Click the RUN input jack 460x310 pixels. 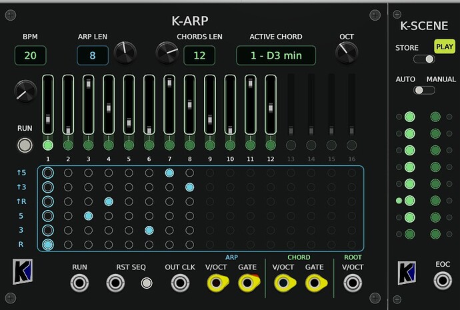tap(79, 283)
